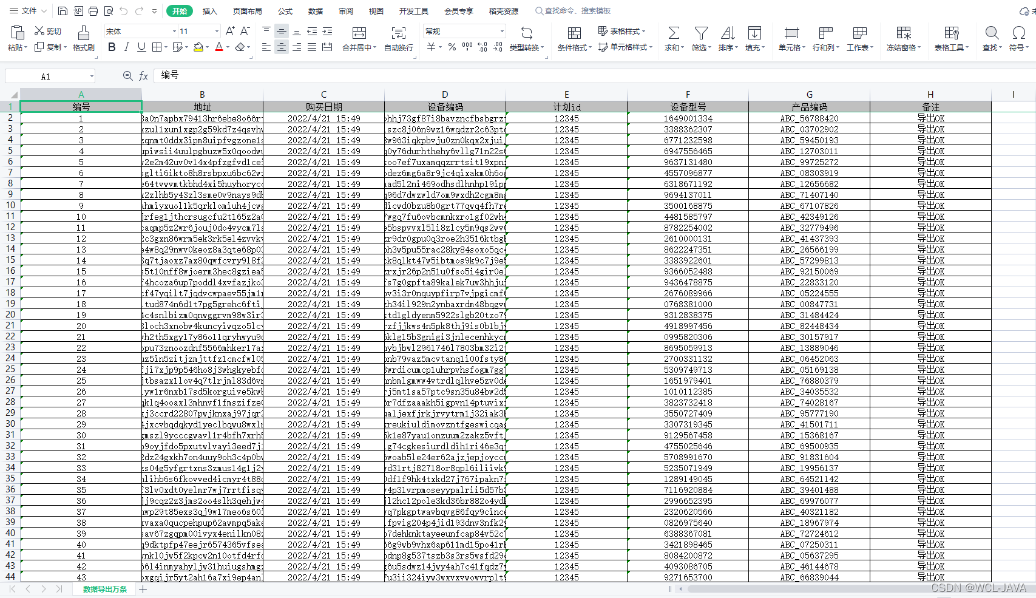Image resolution: width=1036 pixels, height=598 pixels.
Task: Click the Rows and Columns (行和列) button
Action: [x=825, y=38]
